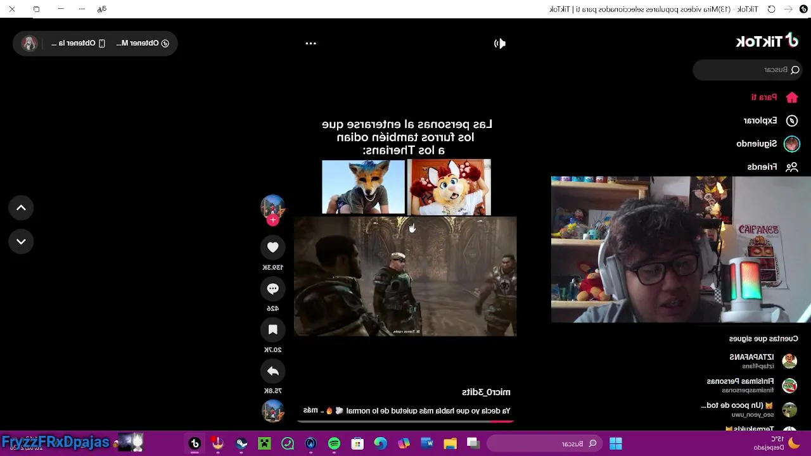The height and width of the screenshot is (456, 811).
Task: Click the Para ti home icon
Action: tap(792, 98)
